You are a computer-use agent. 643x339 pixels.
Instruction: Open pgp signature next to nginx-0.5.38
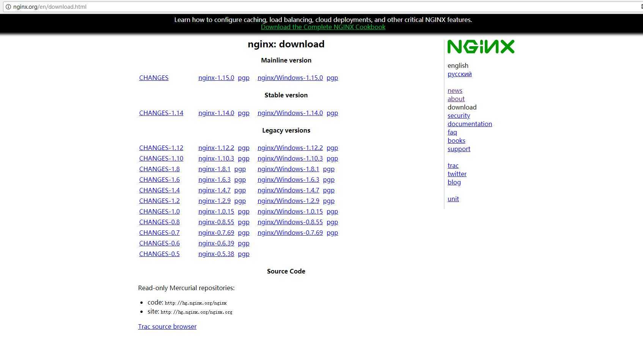pyautogui.click(x=244, y=254)
